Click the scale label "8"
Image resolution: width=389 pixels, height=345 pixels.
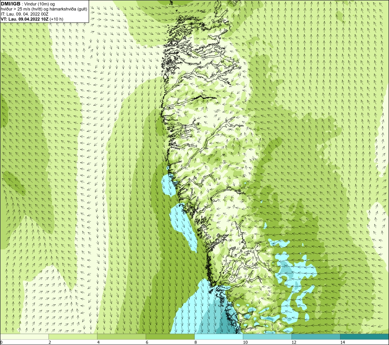196,342
